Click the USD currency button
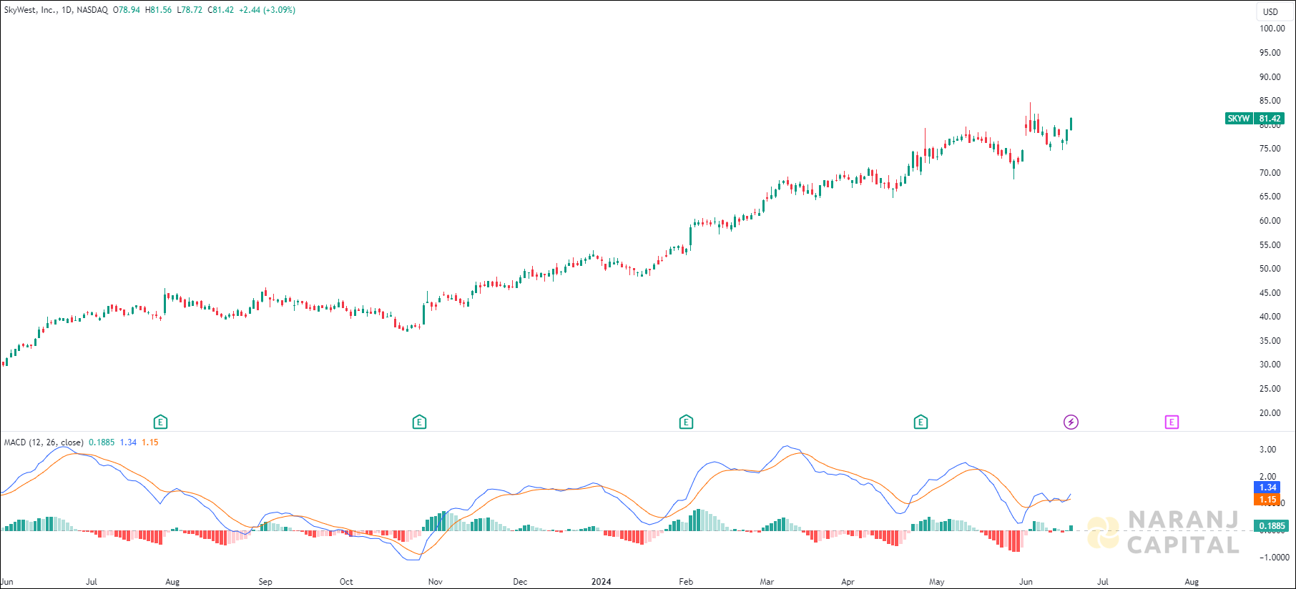Viewport: 1296px width, 589px height. pos(1270,11)
